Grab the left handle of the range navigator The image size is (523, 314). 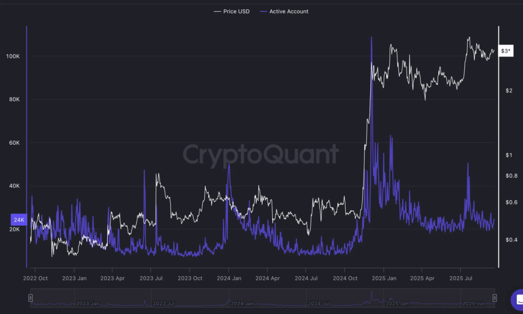30,298
